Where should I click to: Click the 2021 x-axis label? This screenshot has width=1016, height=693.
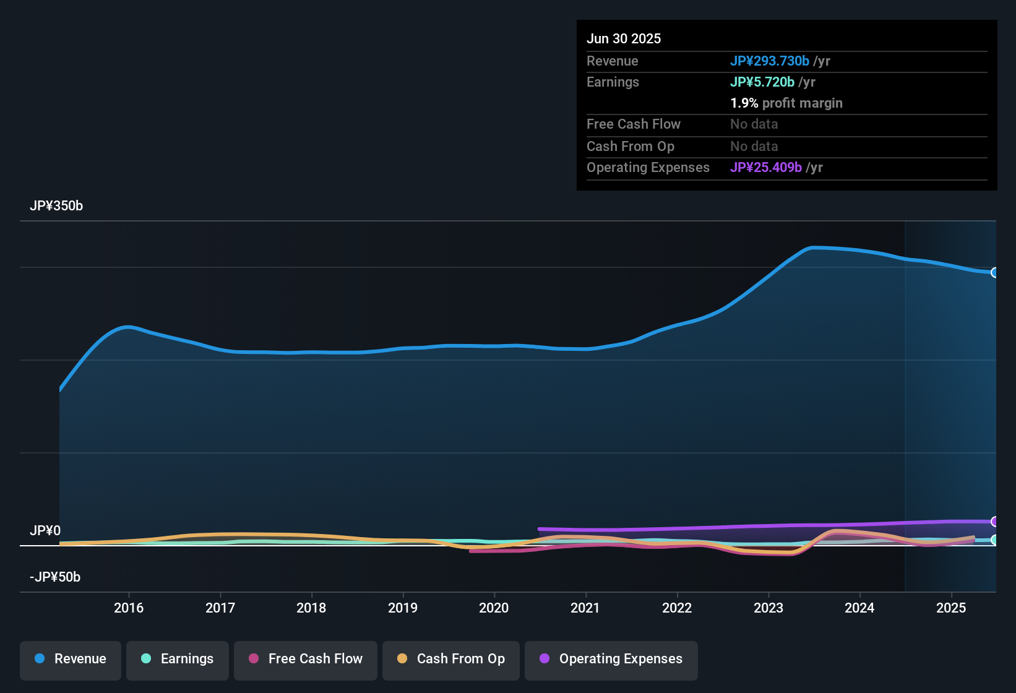(585, 608)
